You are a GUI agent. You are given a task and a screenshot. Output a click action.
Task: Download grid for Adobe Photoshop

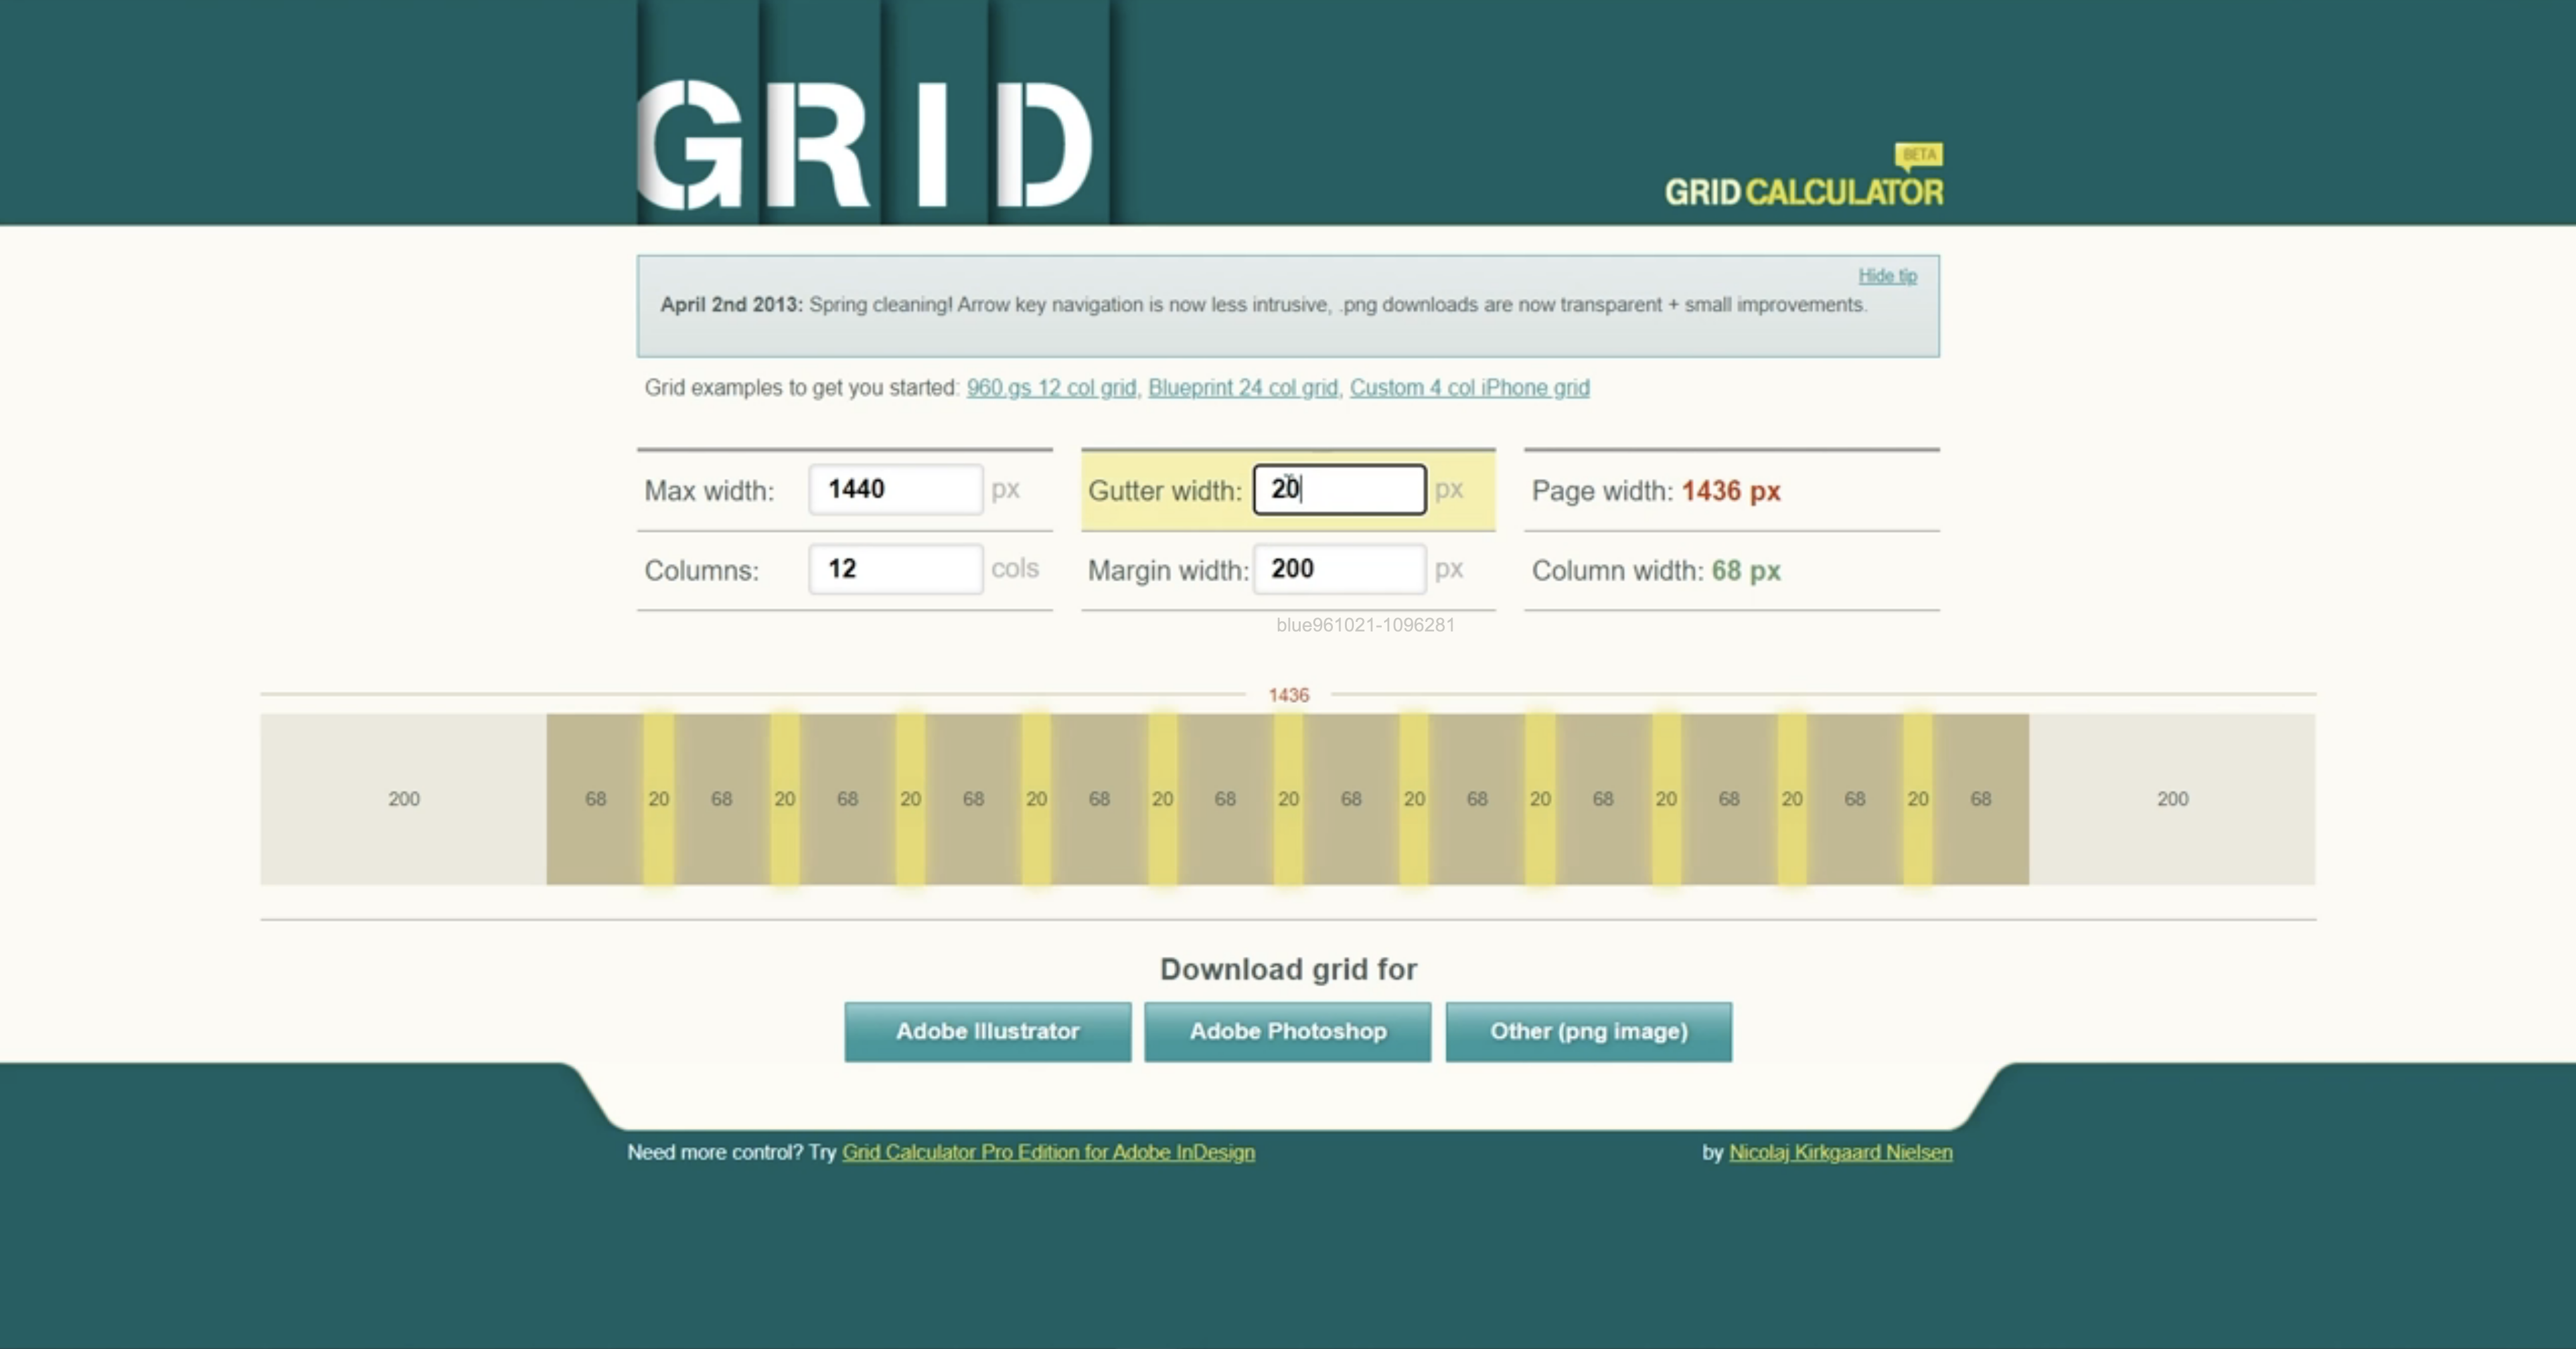coord(1287,1031)
